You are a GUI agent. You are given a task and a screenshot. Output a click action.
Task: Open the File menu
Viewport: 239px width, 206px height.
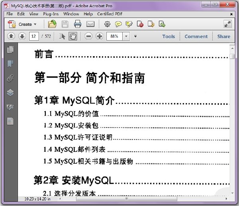click(10, 14)
